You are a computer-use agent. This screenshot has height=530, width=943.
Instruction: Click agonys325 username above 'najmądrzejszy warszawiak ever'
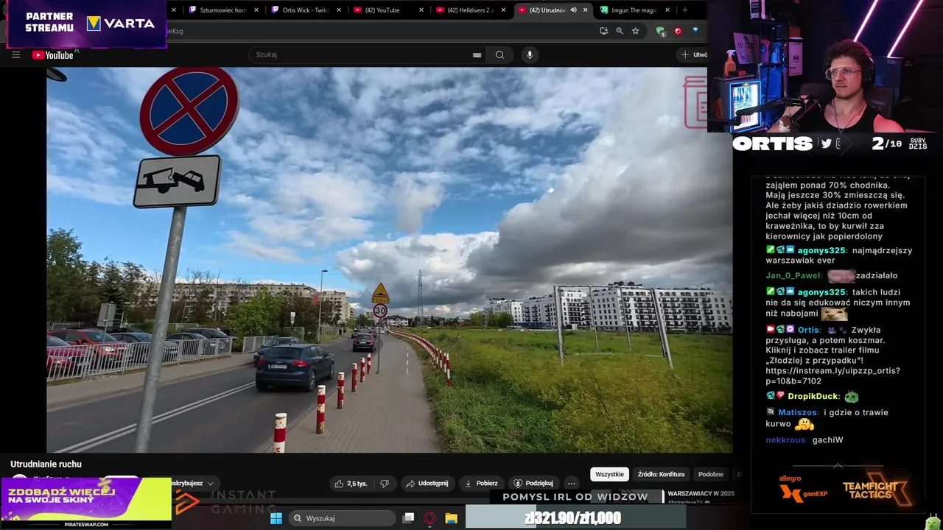(x=821, y=250)
